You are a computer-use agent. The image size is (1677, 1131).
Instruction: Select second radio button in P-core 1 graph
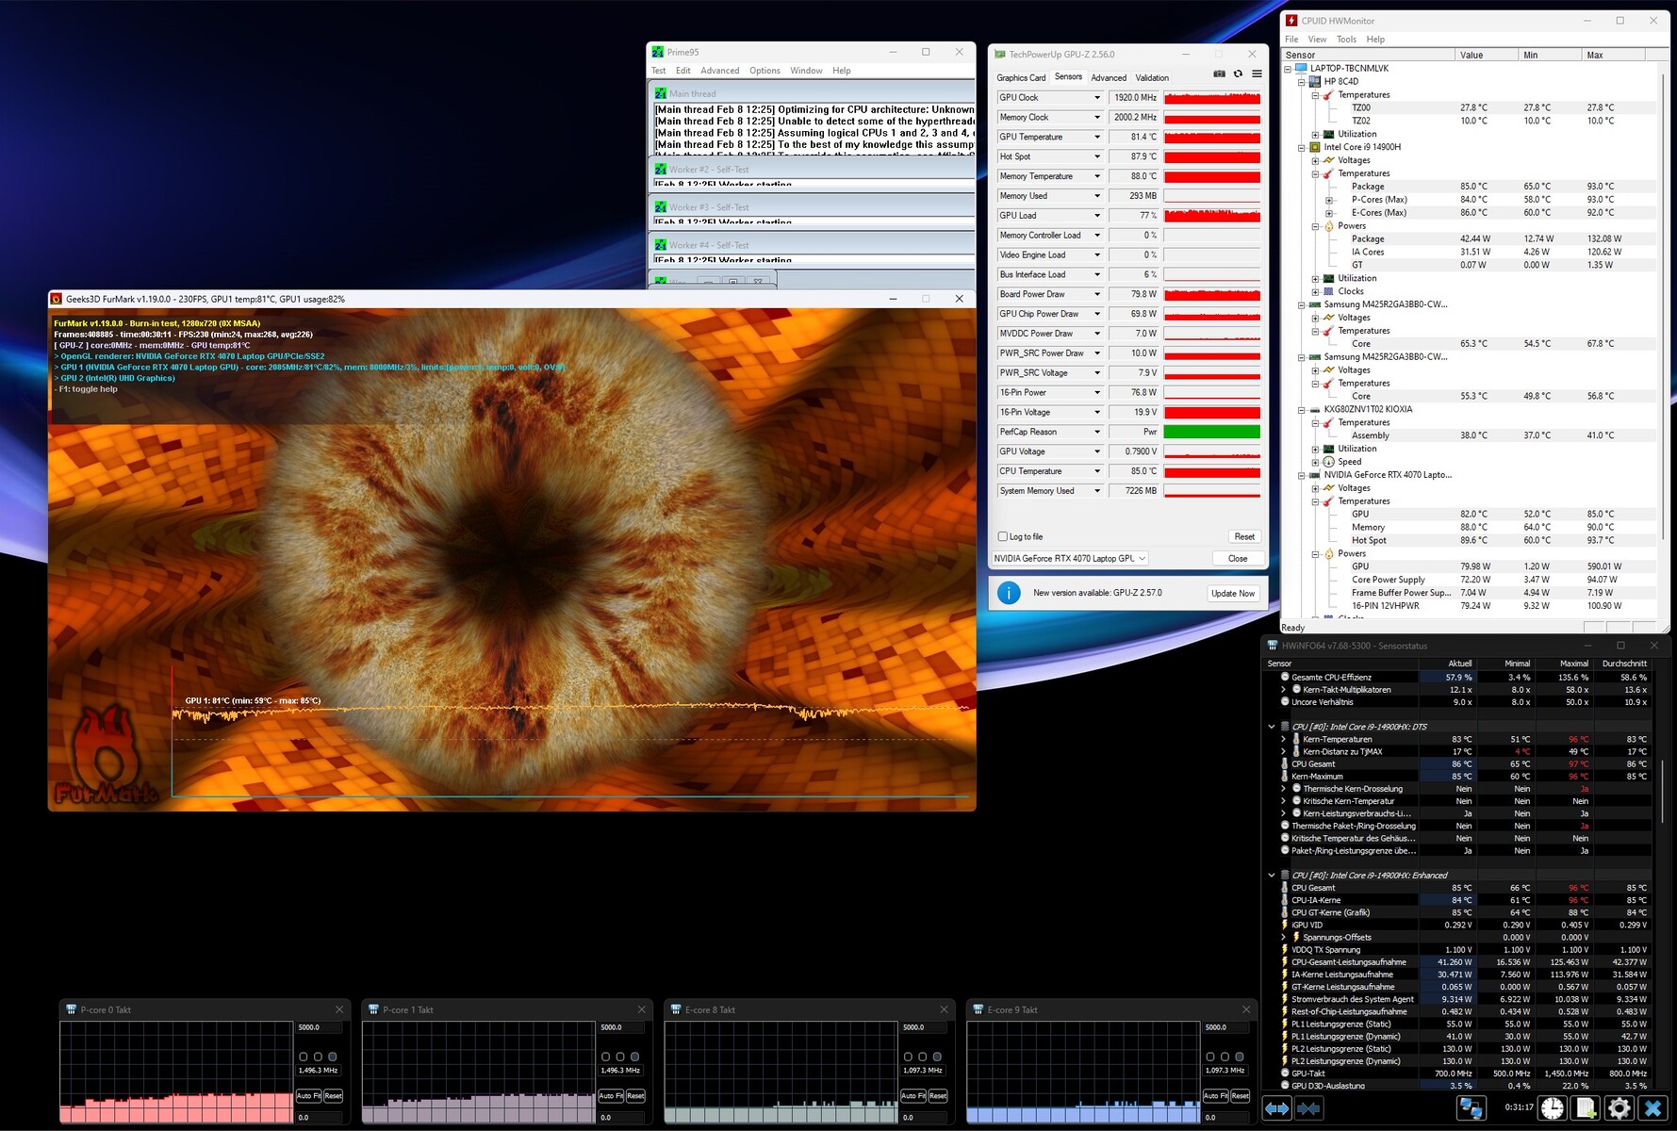(620, 1057)
